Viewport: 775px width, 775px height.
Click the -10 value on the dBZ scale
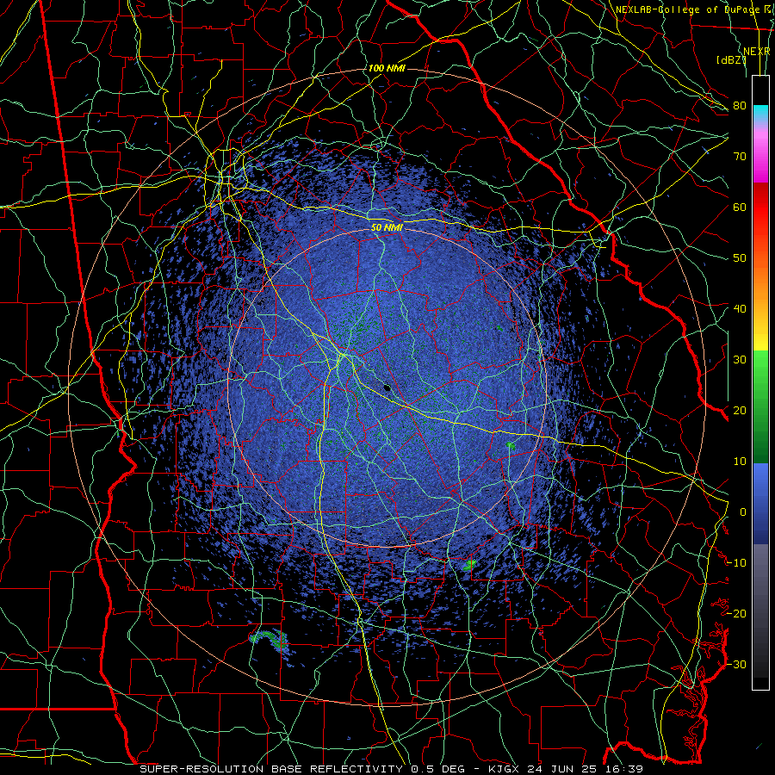pyautogui.click(x=737, y=563)
